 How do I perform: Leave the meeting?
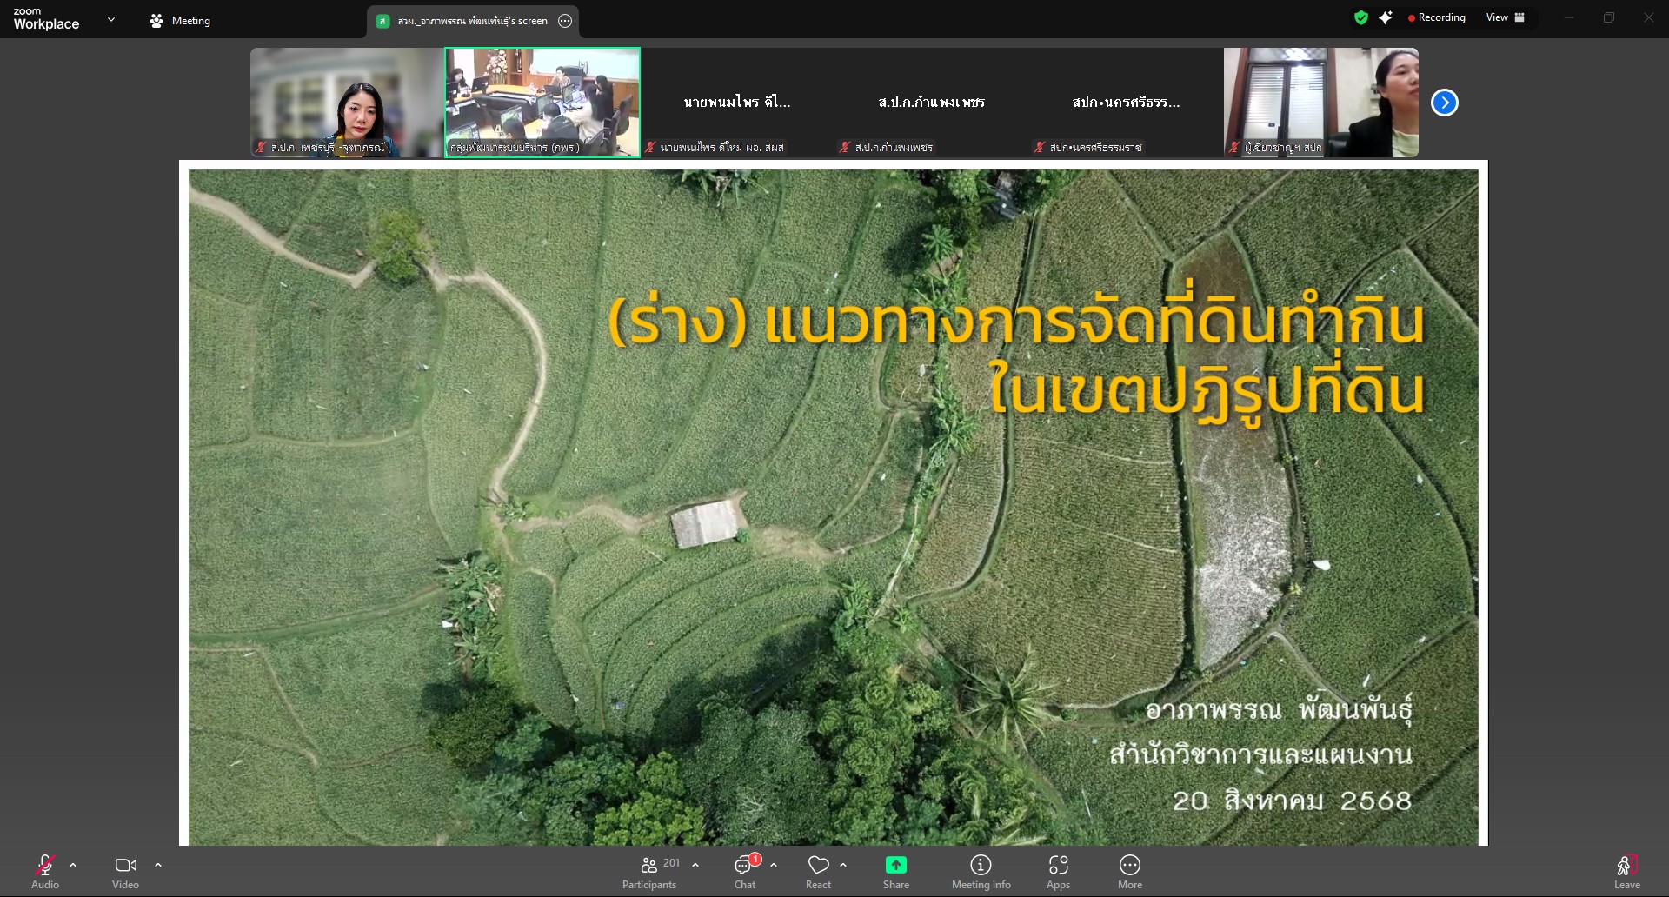(x=1626, y=872)
